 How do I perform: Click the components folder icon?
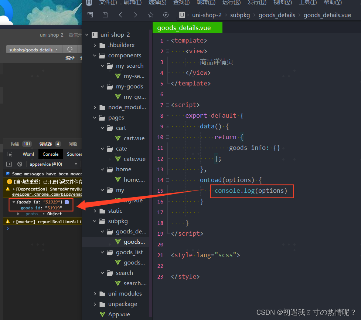(x=102, y=55)
